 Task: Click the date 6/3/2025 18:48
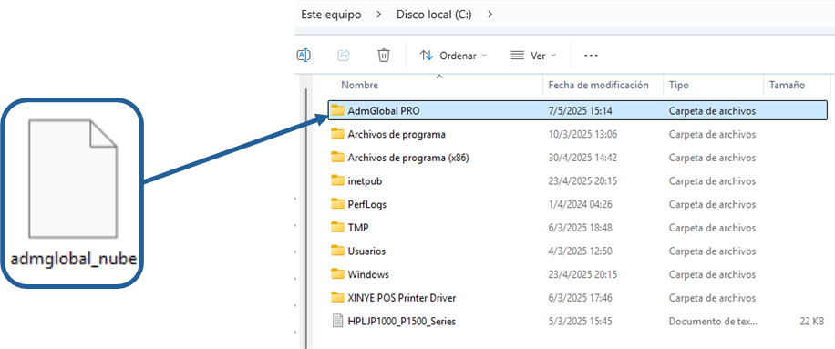coord(580,228)
